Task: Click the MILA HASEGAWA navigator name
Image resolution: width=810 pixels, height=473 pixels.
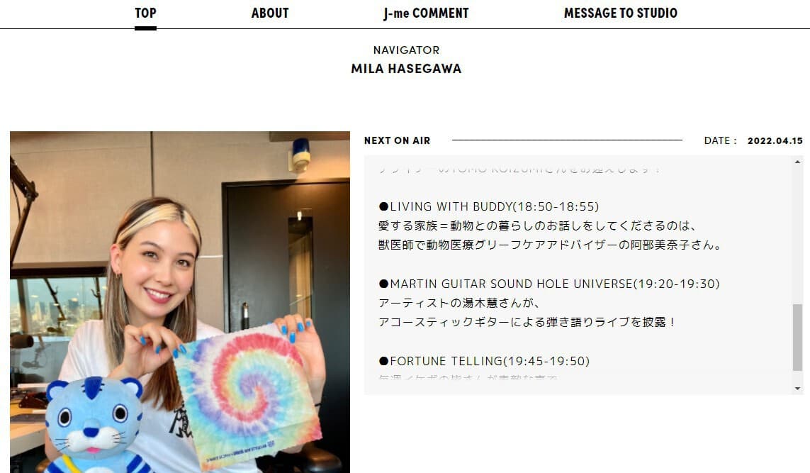Action: pyautogui.click(x=406, y=69)
